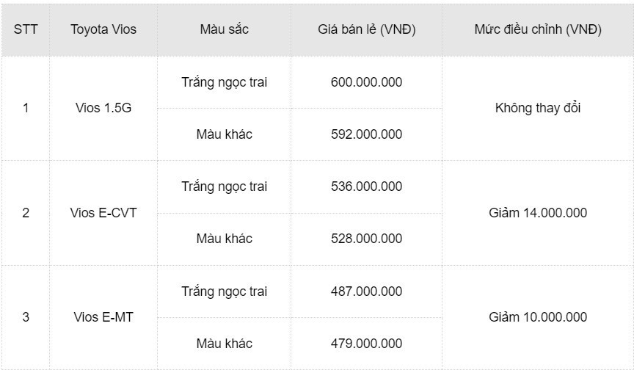
Task: Click Trắng ngọc trai in the Vios 1.5G row
Action: (x=224, y=82)
